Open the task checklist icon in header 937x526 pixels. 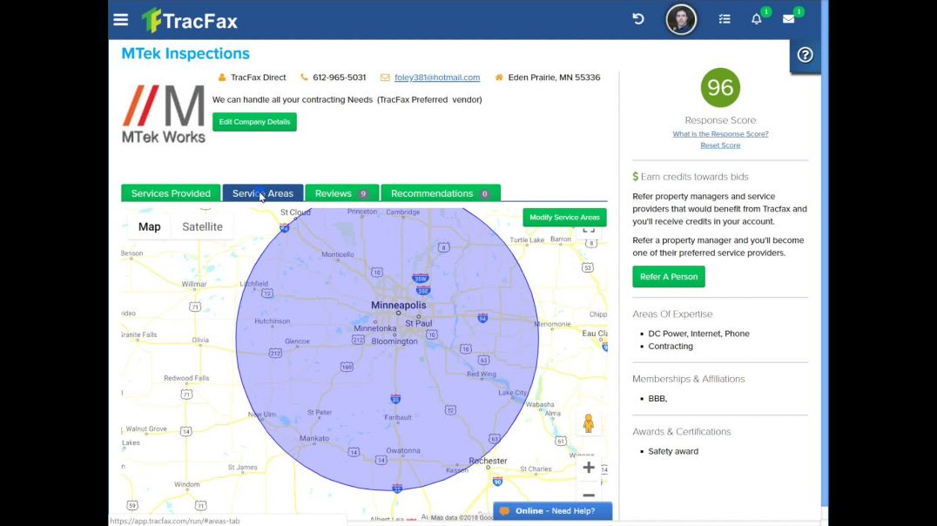click(x=725, y=19)
